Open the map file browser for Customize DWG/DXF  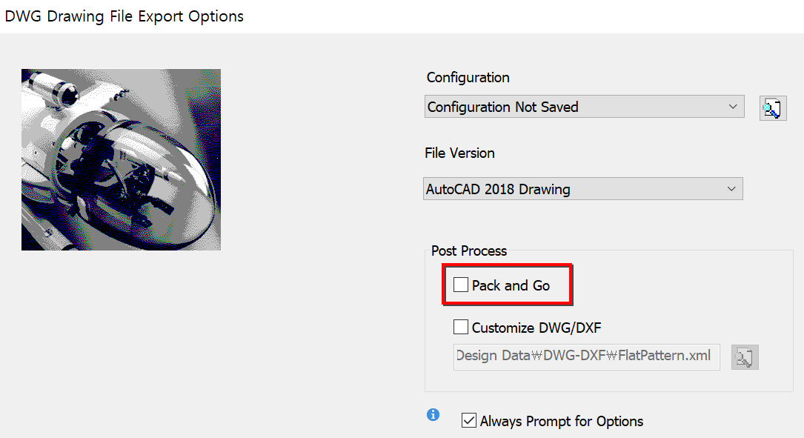(x=745, y=356)
